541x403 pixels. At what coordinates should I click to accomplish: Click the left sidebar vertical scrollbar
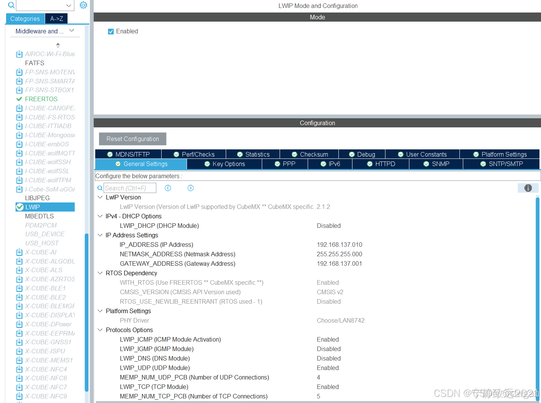[x=86, y=313]
